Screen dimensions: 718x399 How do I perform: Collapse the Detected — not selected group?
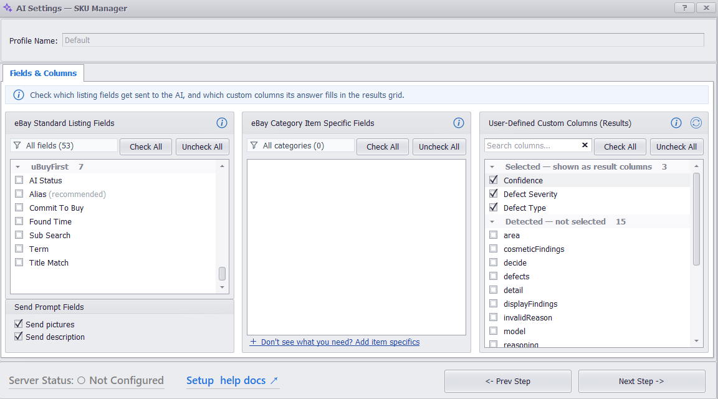(492, 222)
